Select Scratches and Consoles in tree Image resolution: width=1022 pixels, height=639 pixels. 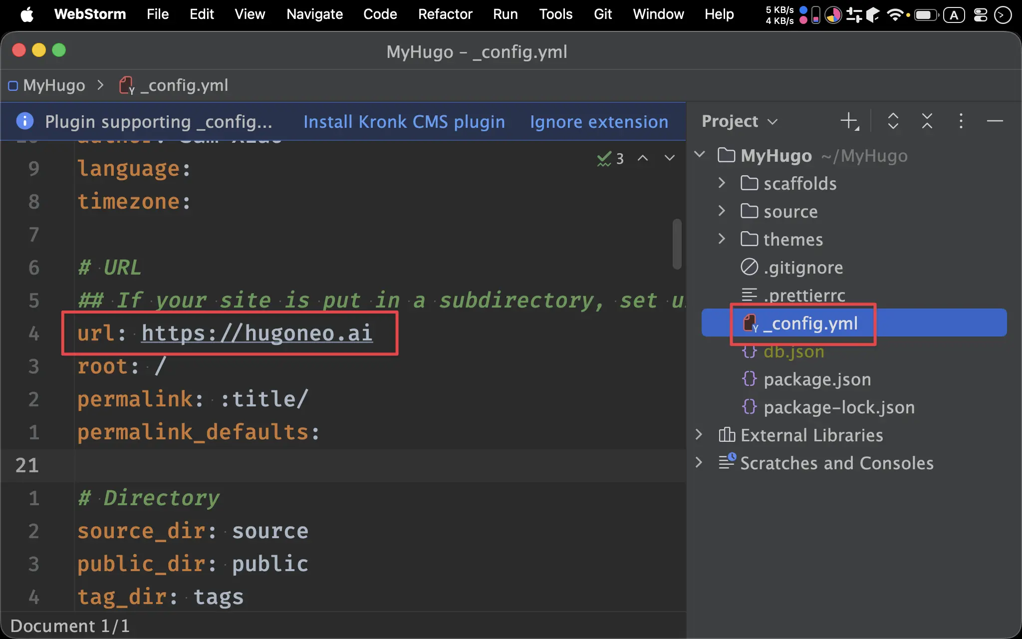826,463
